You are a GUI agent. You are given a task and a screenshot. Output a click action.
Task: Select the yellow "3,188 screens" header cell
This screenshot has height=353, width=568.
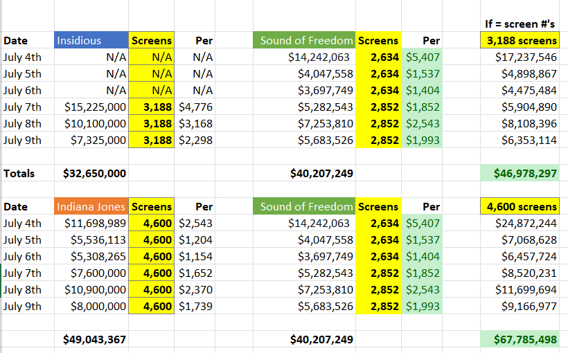click(520, 40)
